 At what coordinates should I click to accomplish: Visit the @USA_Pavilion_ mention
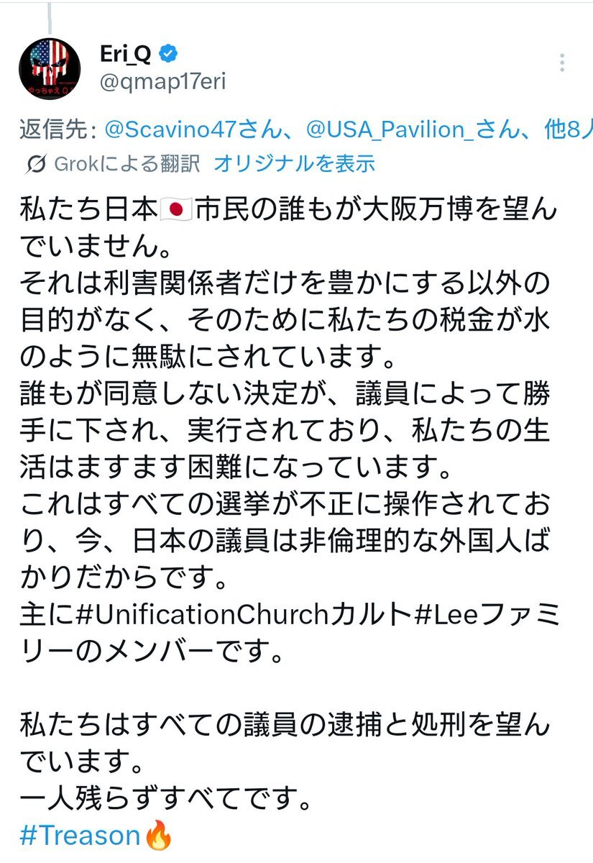coord(403,132)
